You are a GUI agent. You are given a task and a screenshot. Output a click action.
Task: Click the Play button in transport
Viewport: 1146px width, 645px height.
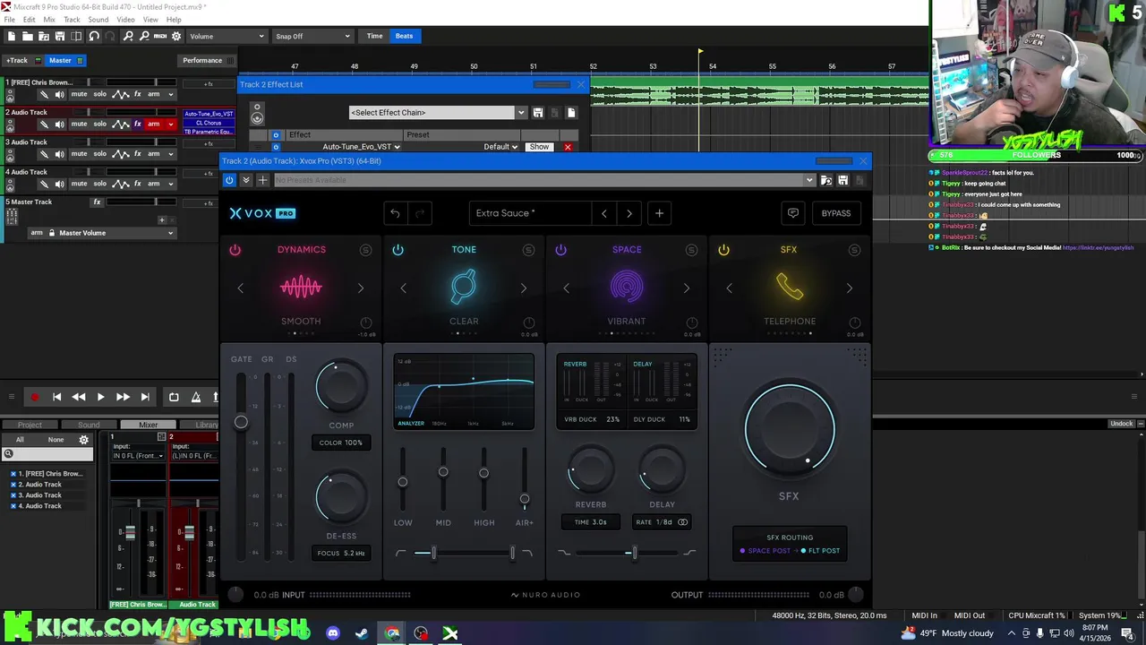coord(100,397)
